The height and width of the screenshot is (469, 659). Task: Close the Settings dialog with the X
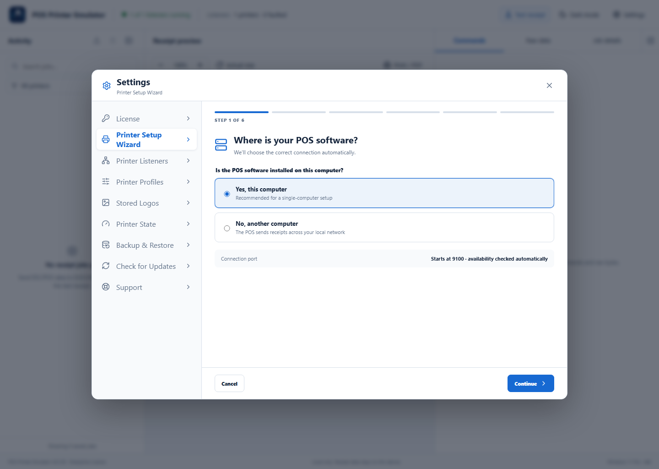click(549, 86)
